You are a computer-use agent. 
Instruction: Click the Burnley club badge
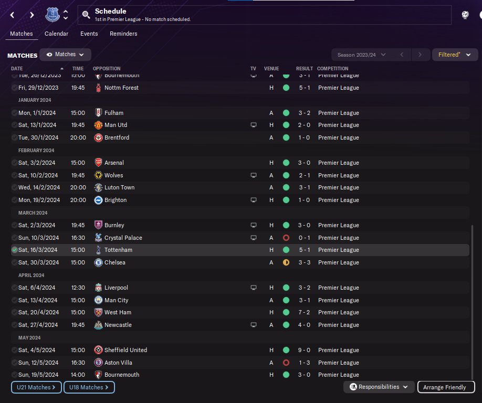(98, 225)
